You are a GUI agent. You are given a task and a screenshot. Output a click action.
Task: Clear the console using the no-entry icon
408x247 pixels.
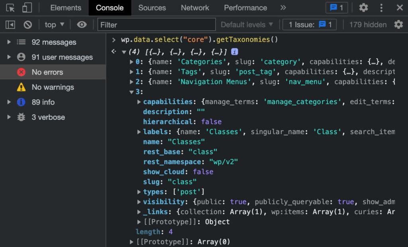27,24
